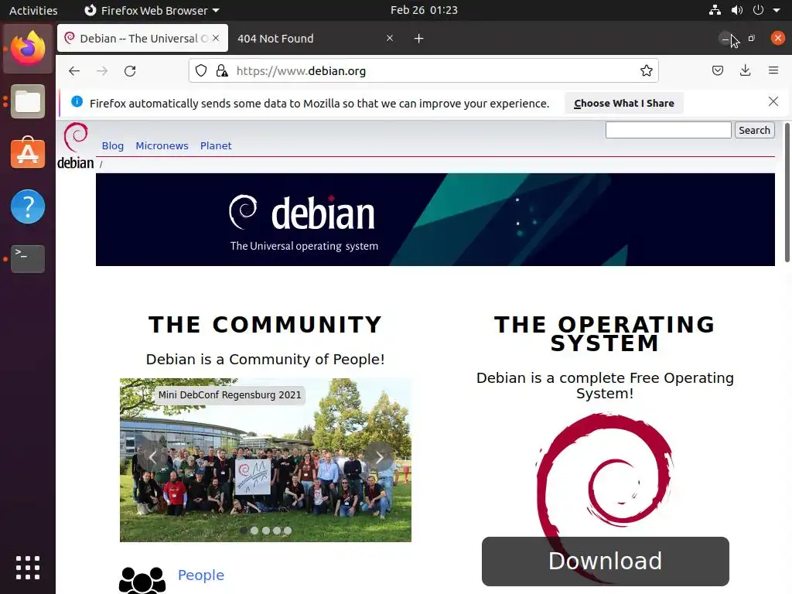The image size is (792, 594).
Task: Switch to the Debian tab
Action: pos(142,39)
